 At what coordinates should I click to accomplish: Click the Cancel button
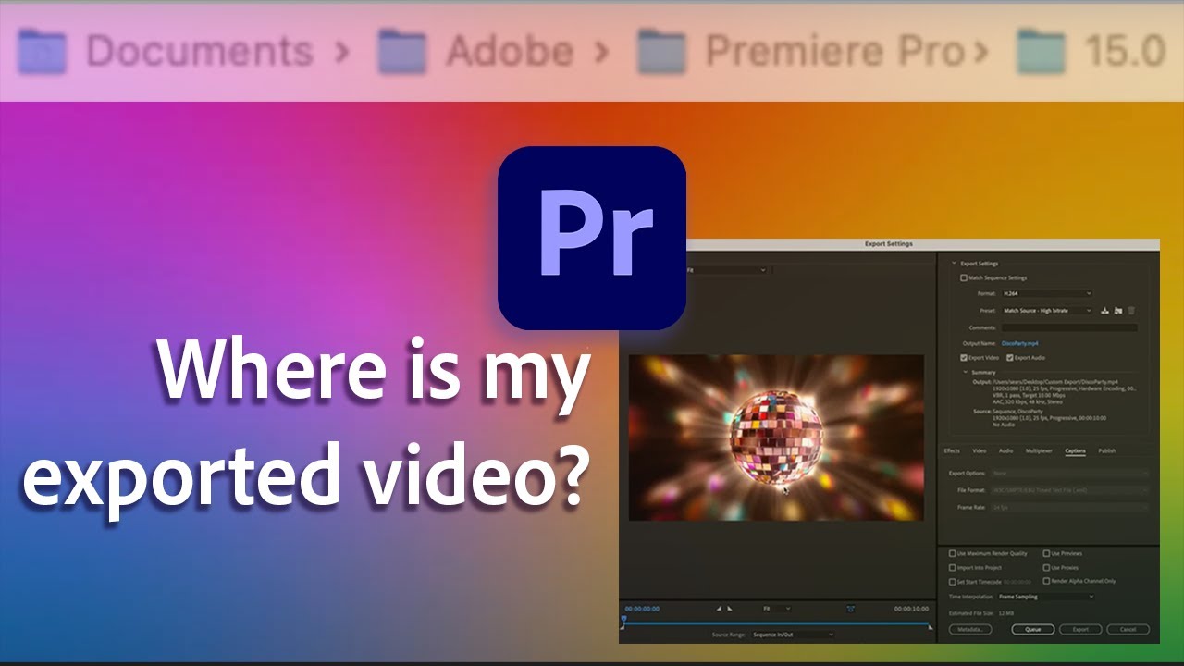(1128, 629)
